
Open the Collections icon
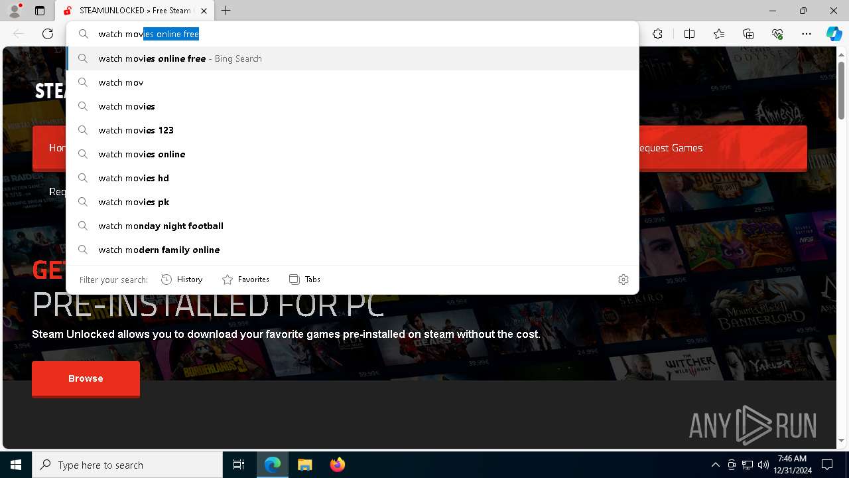[x=748, y=34]
